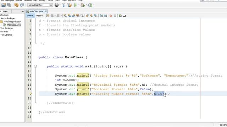Close the MainClass.java tab

pos(46,11)
